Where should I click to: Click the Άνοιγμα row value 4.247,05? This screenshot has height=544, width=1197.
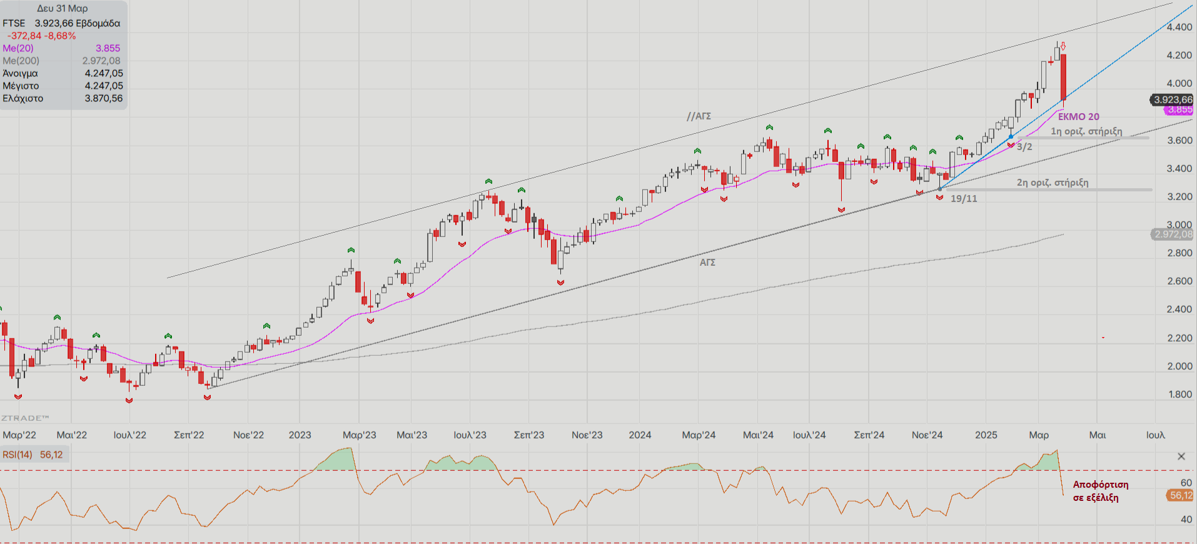tap(104, 73)
